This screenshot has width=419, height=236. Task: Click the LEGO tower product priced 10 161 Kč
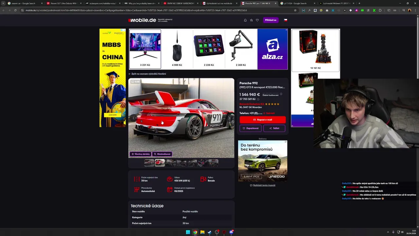(x=316, y=50)
